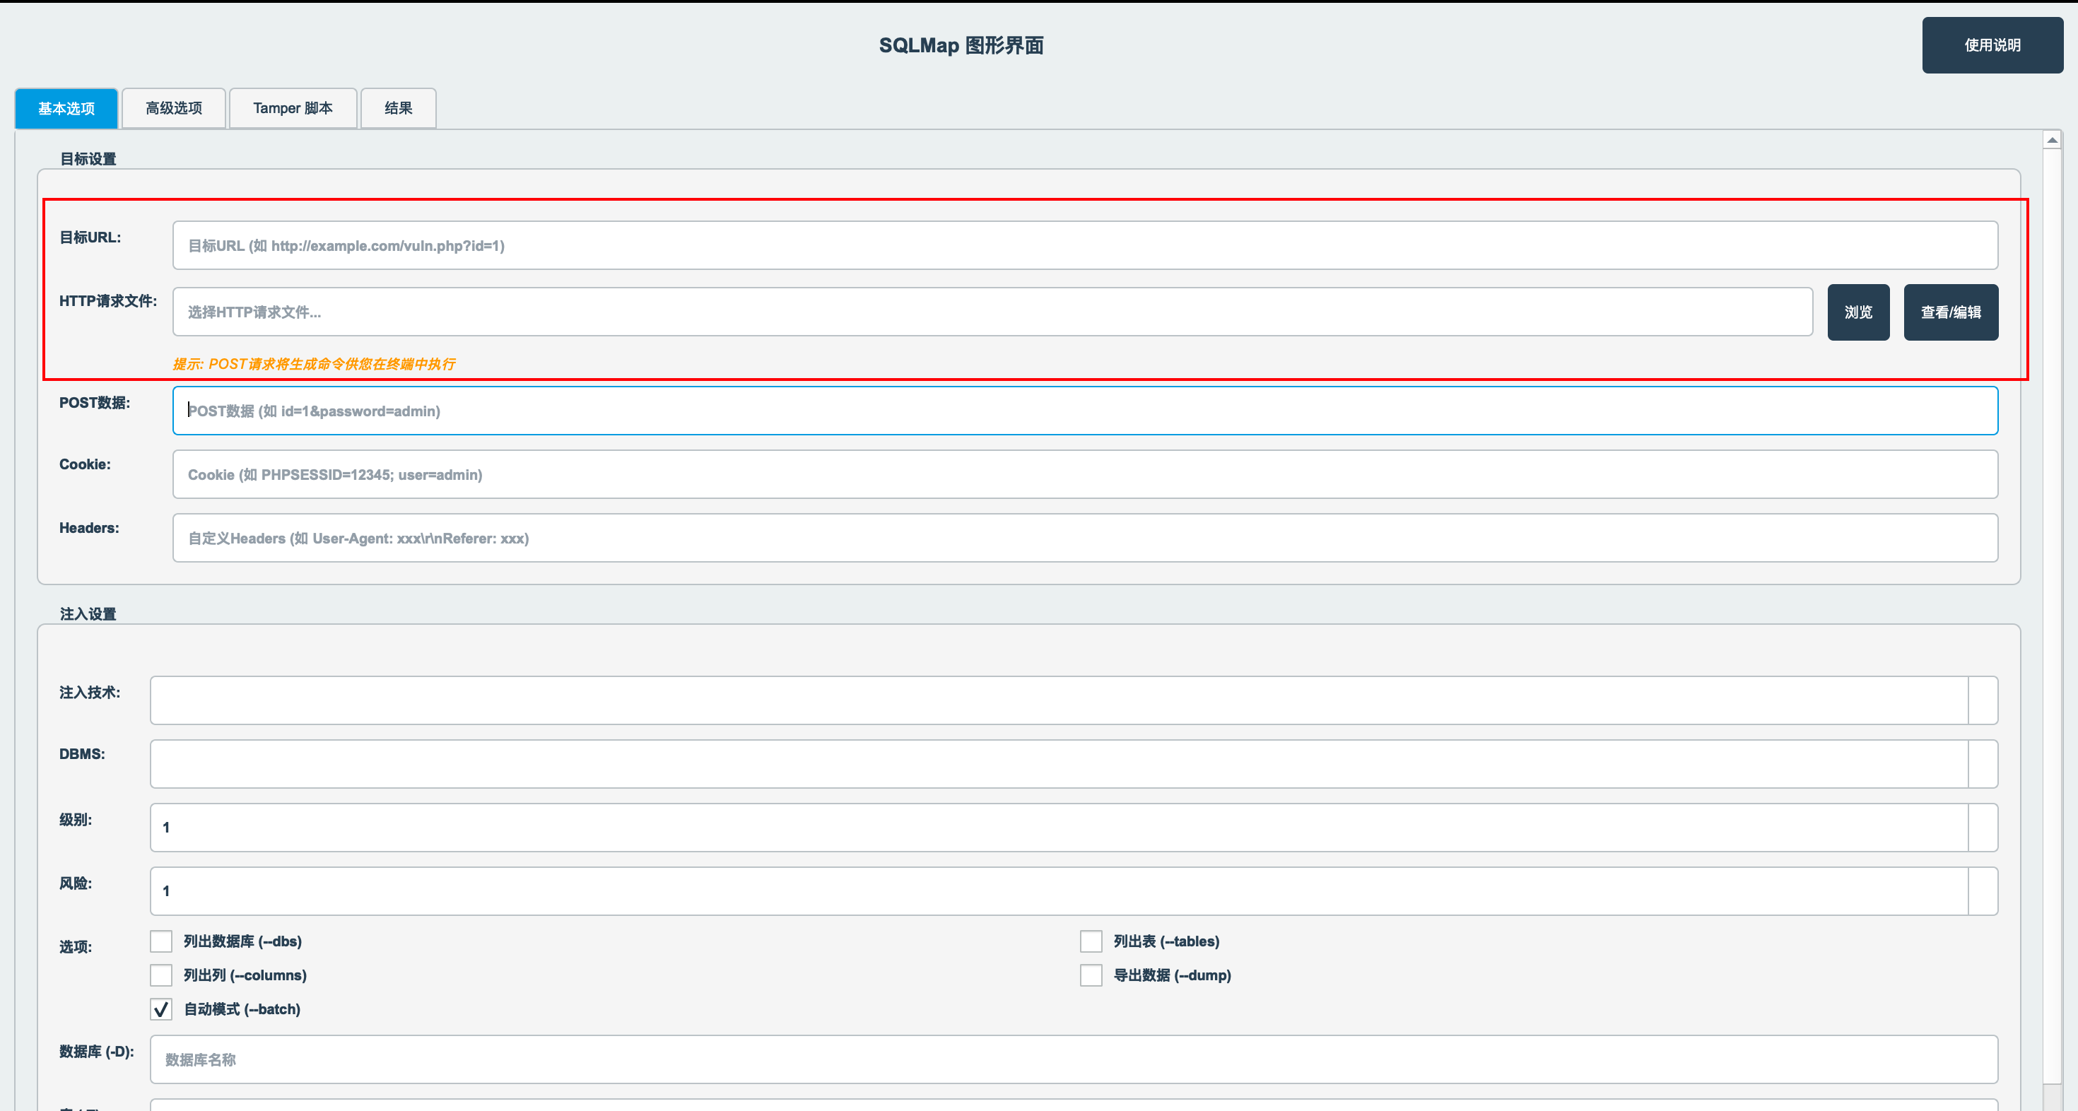
Task: Expand the 注入技术 dropdown
Action: pos(1982,700)
